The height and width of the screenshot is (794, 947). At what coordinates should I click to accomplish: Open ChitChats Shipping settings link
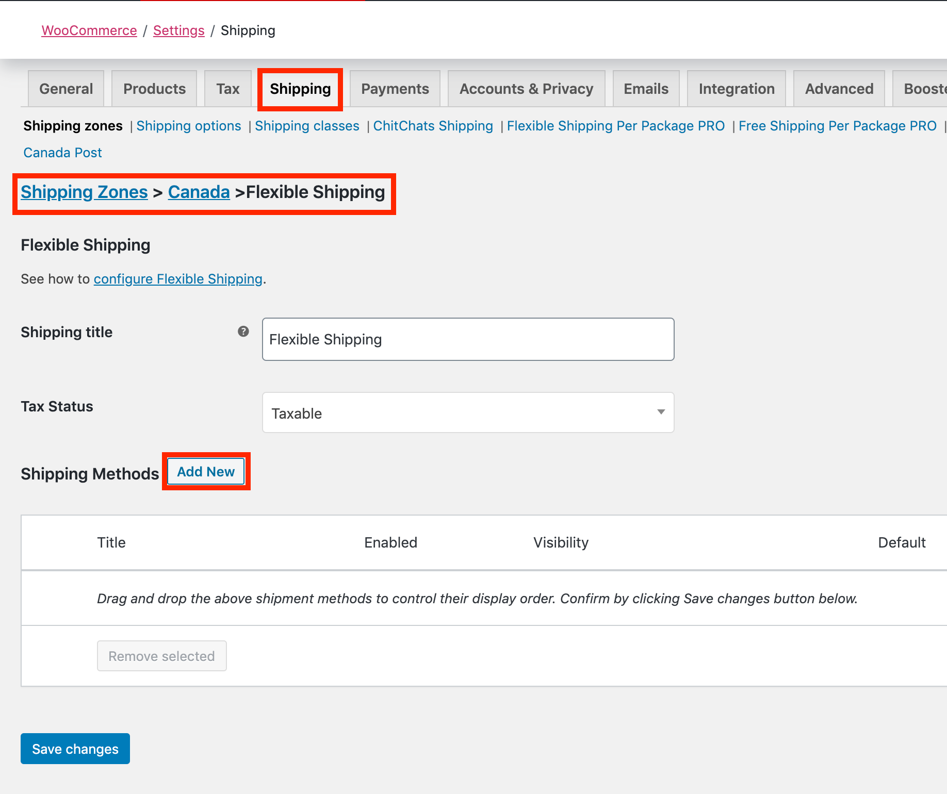pyautogui.click(x=433, y=126)
